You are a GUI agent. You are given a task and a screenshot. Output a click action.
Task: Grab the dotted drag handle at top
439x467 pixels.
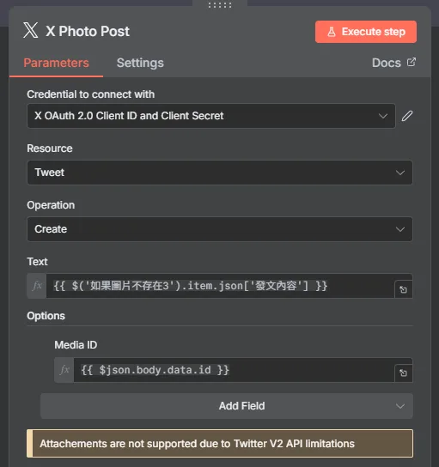coord(220,5)
